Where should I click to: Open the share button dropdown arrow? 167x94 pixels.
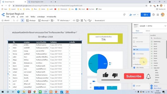point(138,15)
